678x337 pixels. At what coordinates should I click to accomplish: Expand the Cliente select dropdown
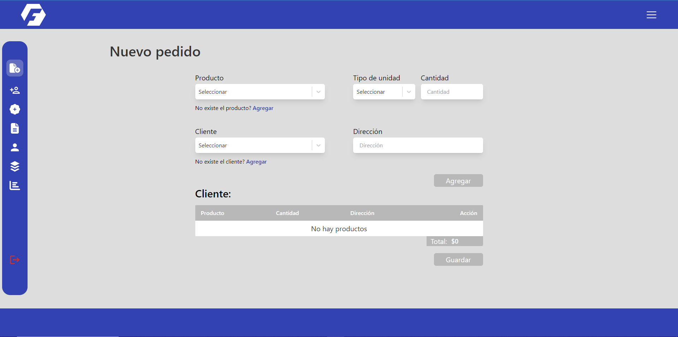[x=260, y=145]
